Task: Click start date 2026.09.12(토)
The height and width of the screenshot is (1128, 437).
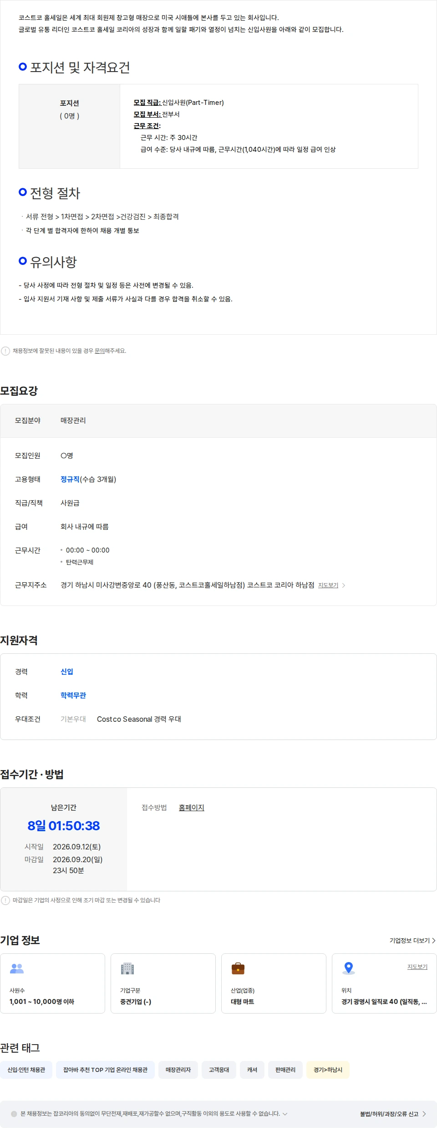Action: tap(77, 847)
